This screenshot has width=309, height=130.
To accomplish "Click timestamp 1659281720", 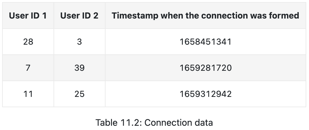I will tap(206, 68).
